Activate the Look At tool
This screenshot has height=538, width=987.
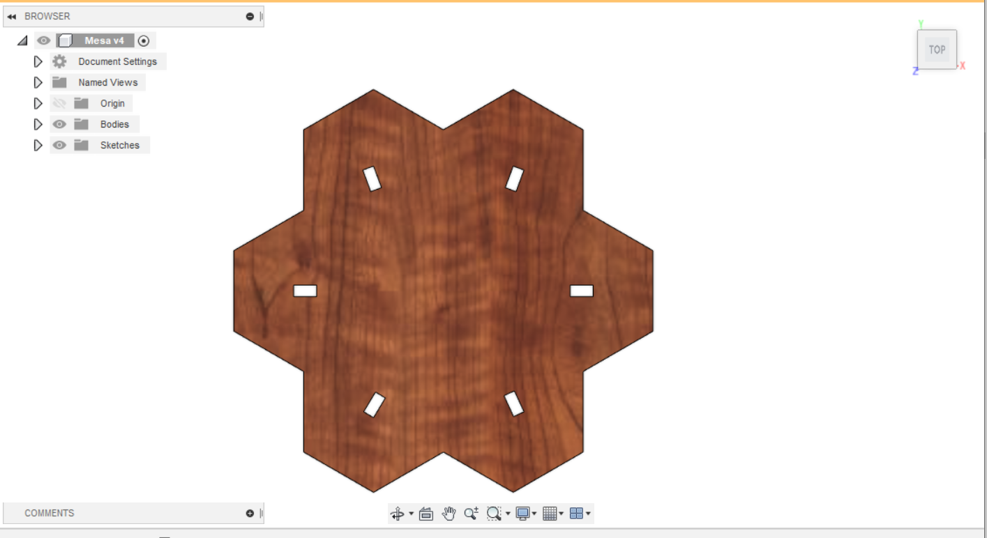coord(427,514)
